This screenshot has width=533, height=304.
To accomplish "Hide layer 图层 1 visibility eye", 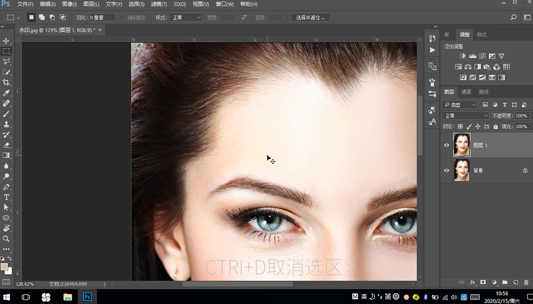I will 447,145.
